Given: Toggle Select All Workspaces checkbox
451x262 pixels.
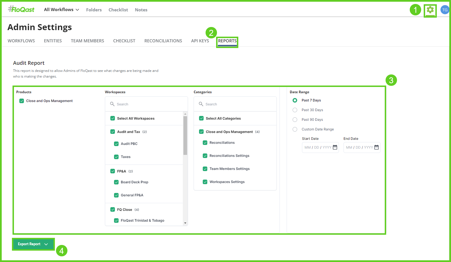Looking at the screenshot, I should click(113, 118).
